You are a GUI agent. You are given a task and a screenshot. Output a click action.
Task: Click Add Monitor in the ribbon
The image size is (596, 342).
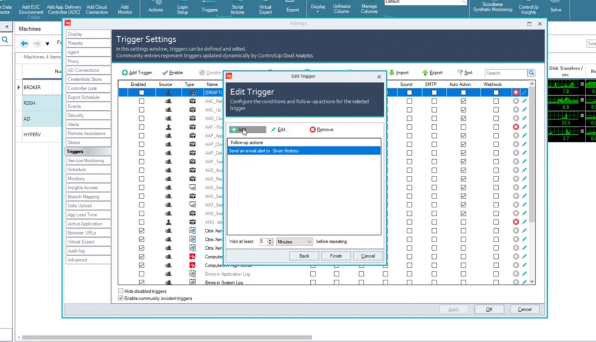pos(125,8)
